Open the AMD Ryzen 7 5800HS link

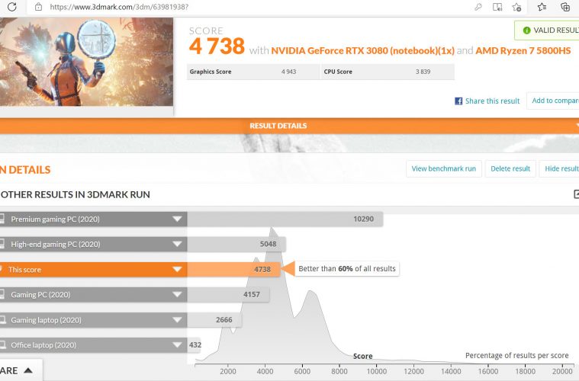[523, 50]
